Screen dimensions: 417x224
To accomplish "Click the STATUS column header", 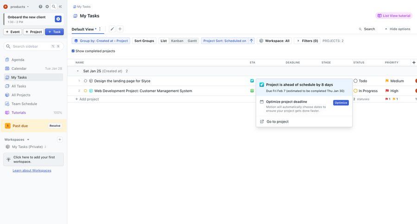I will (x=359, y=62).
